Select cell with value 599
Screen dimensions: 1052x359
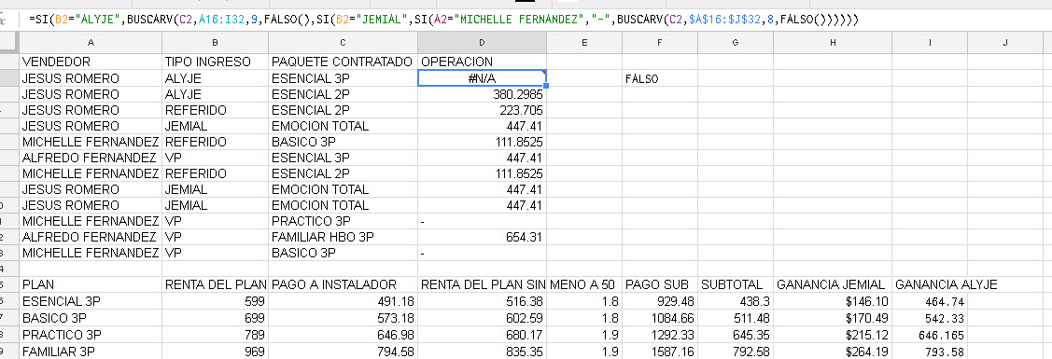point(216,301)
